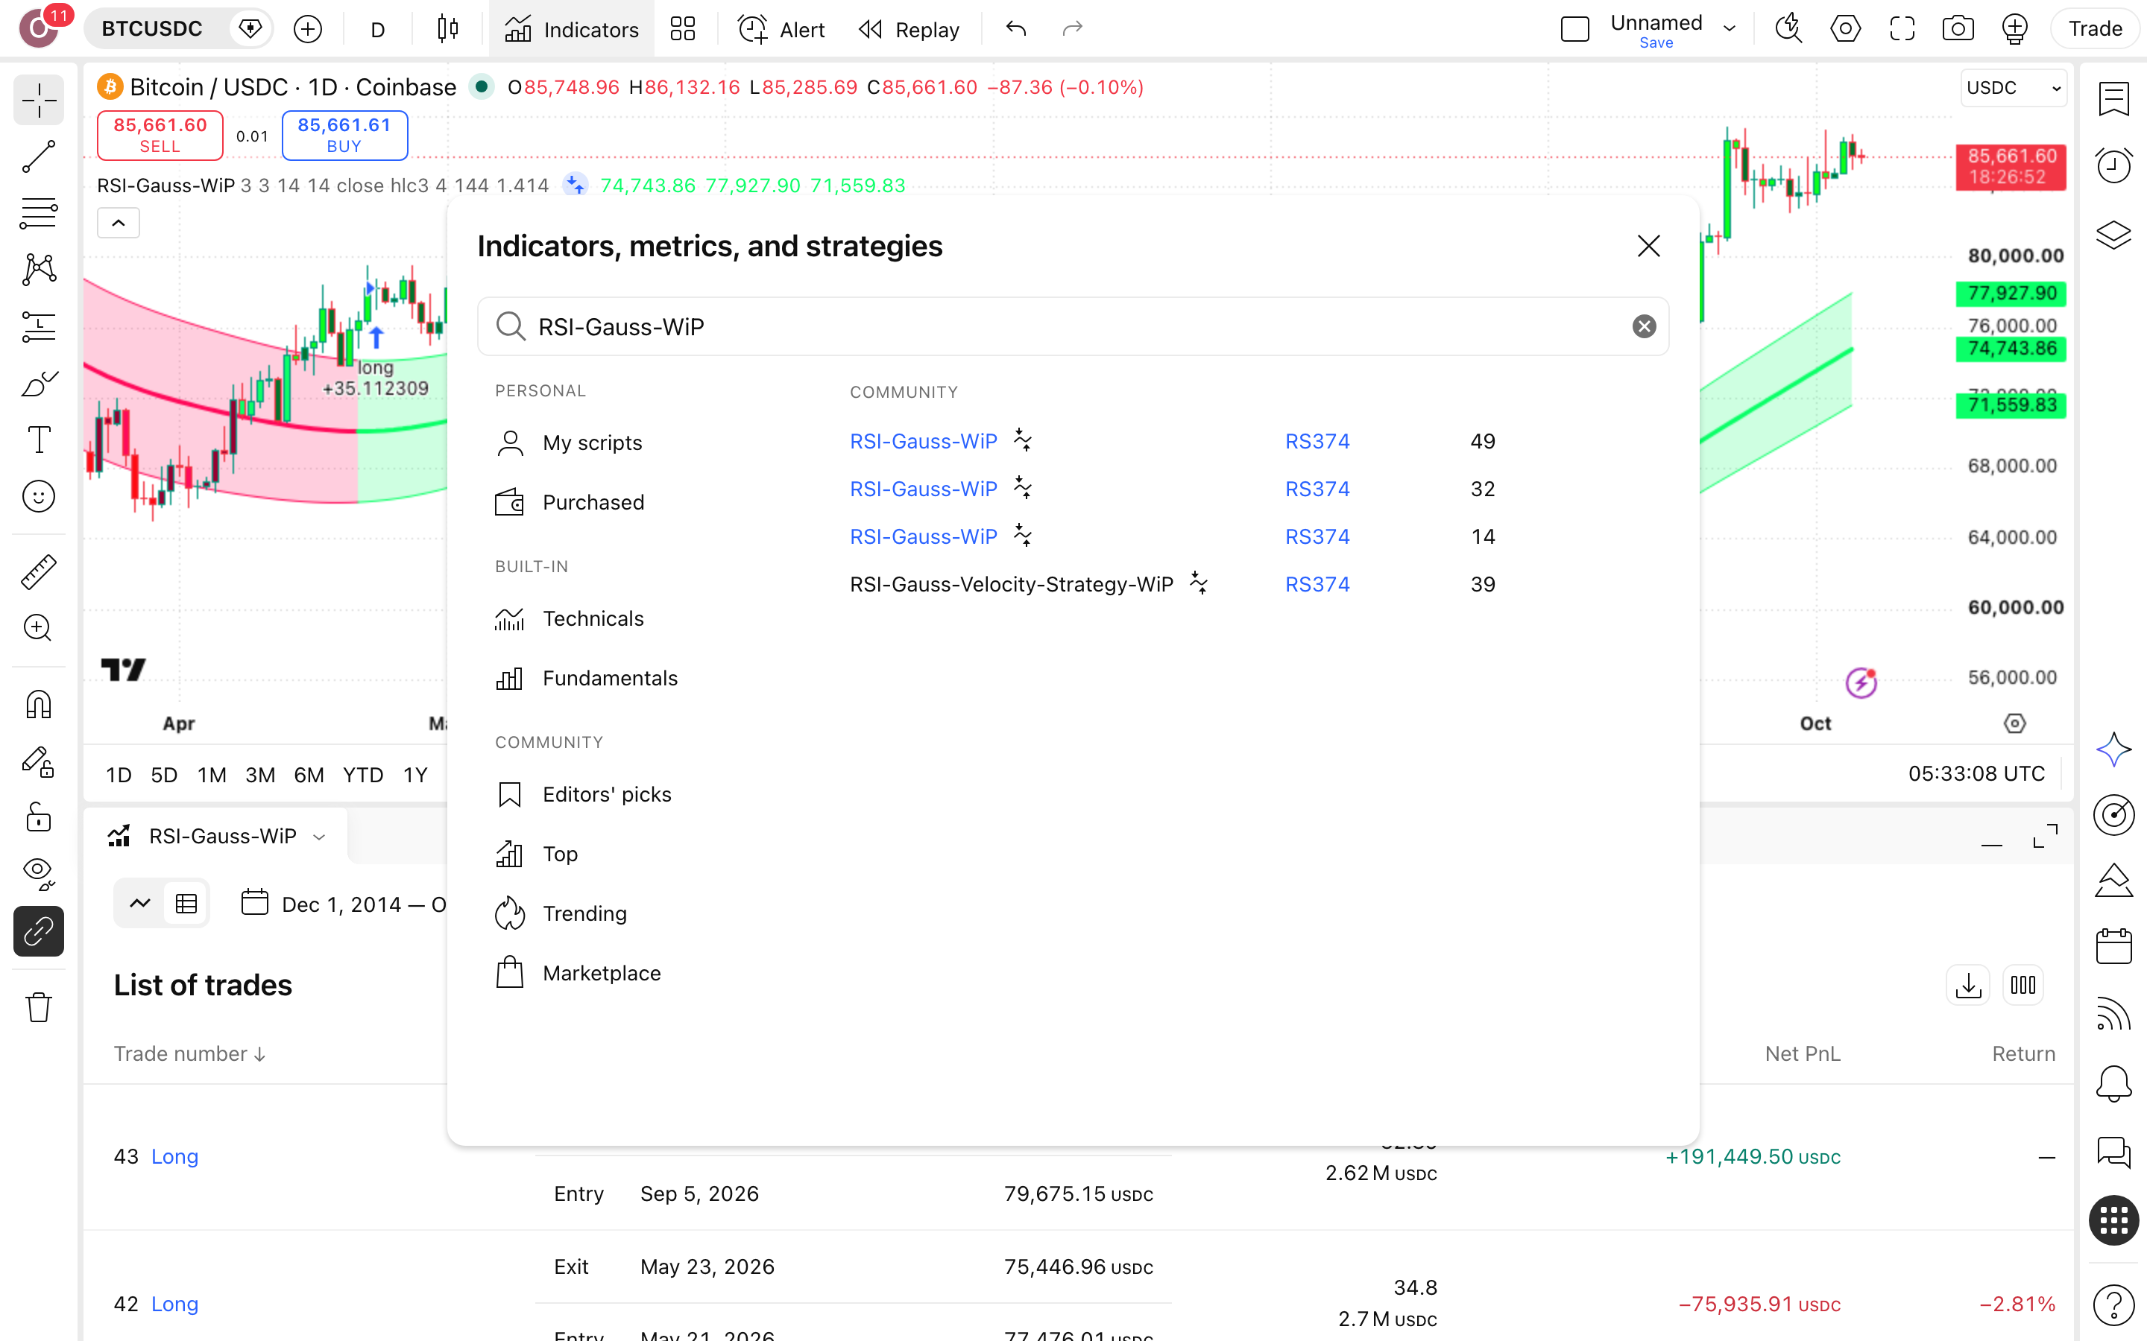Open the BTCUSDC symbol search
This screenshot has height=1341, width=2147.
click(153, 28)
